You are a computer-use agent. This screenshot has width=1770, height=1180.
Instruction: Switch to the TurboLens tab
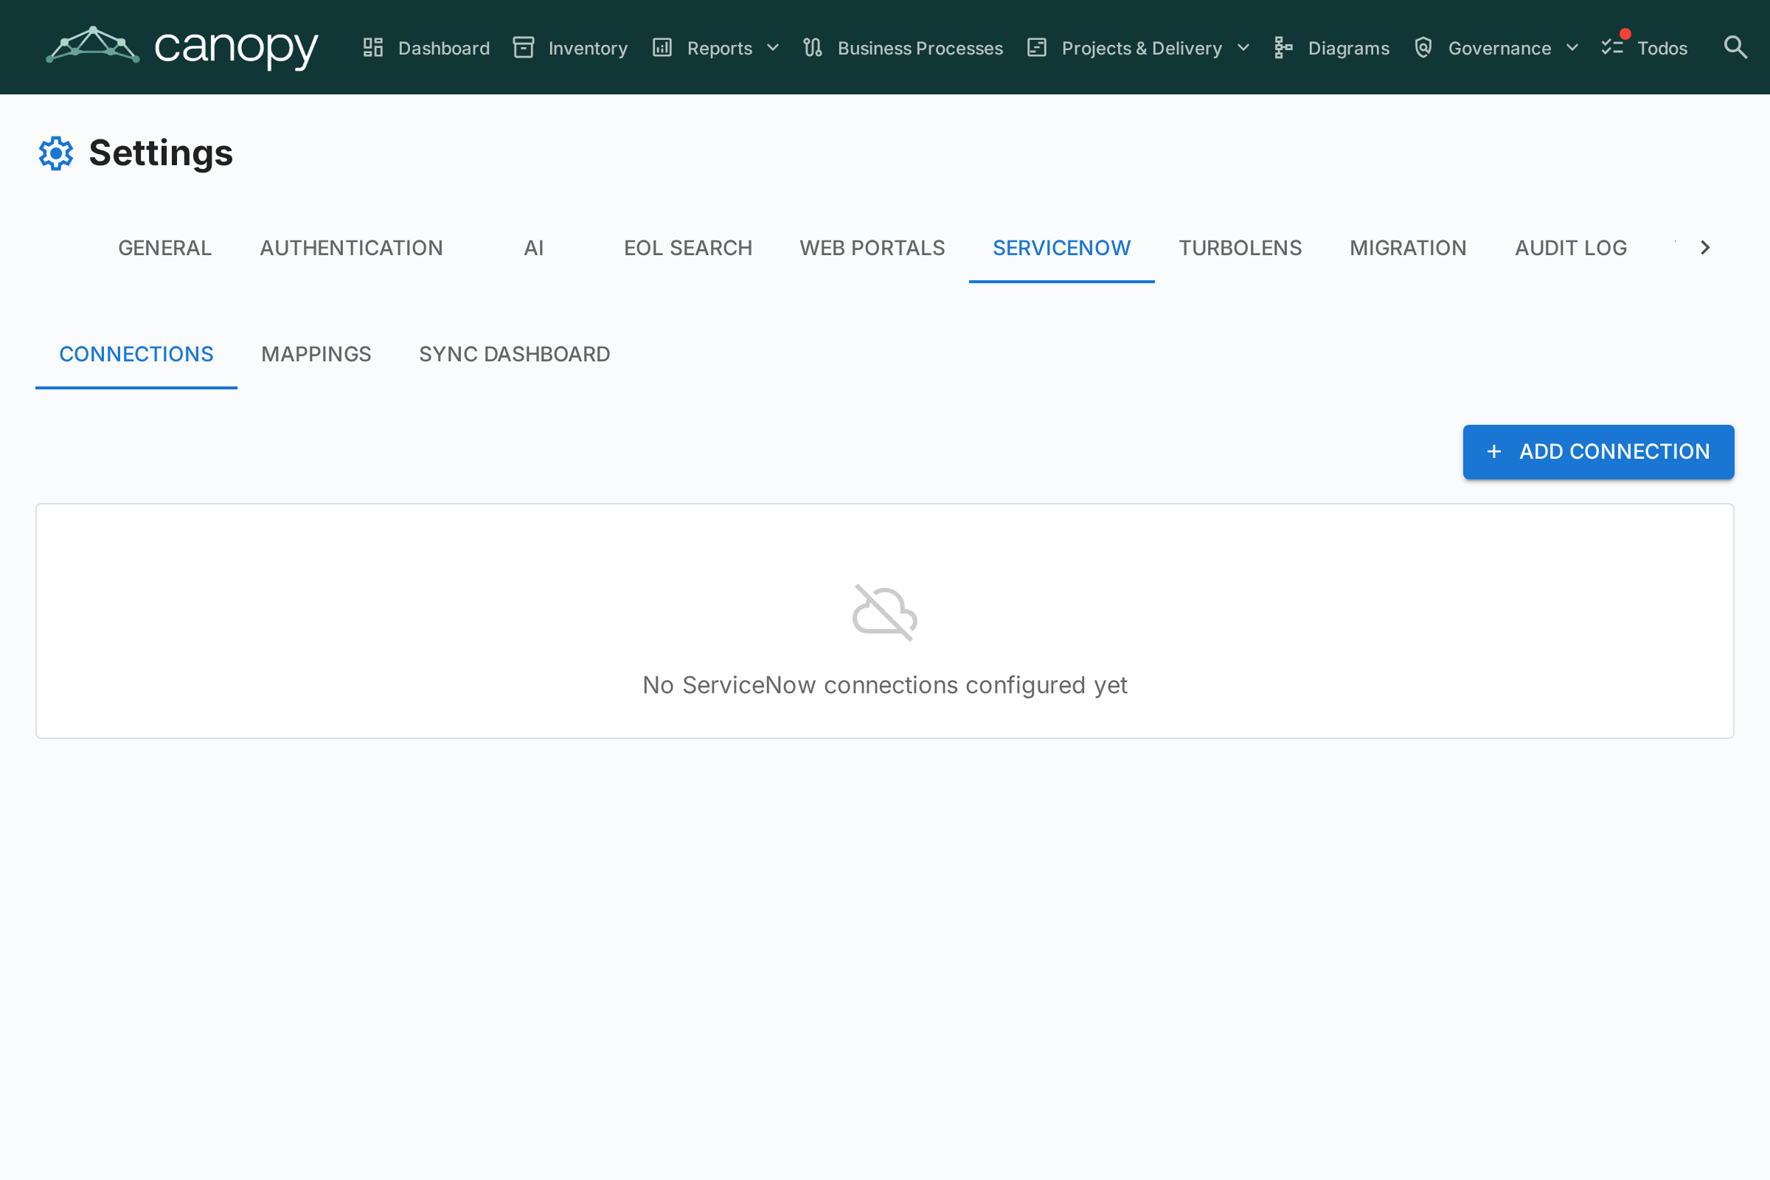tap(1240, 248)
